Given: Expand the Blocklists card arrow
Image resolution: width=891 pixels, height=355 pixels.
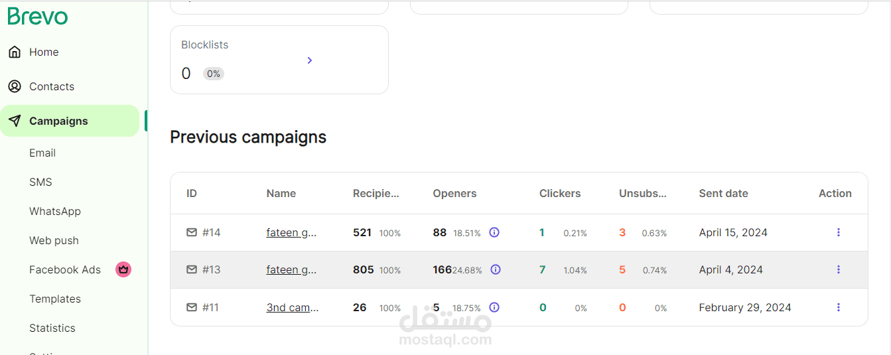Looking at the screenshot, I should (x=310, y=60).
